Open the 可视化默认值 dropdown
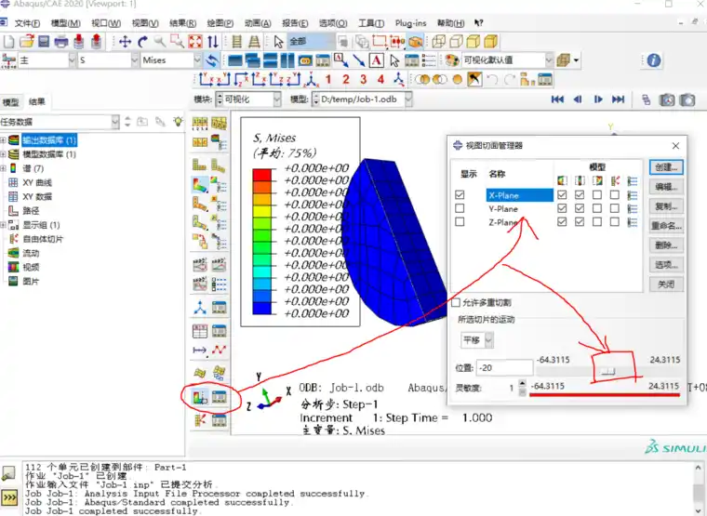The width and height of the screenshot is (707, 516). point(507,60)
